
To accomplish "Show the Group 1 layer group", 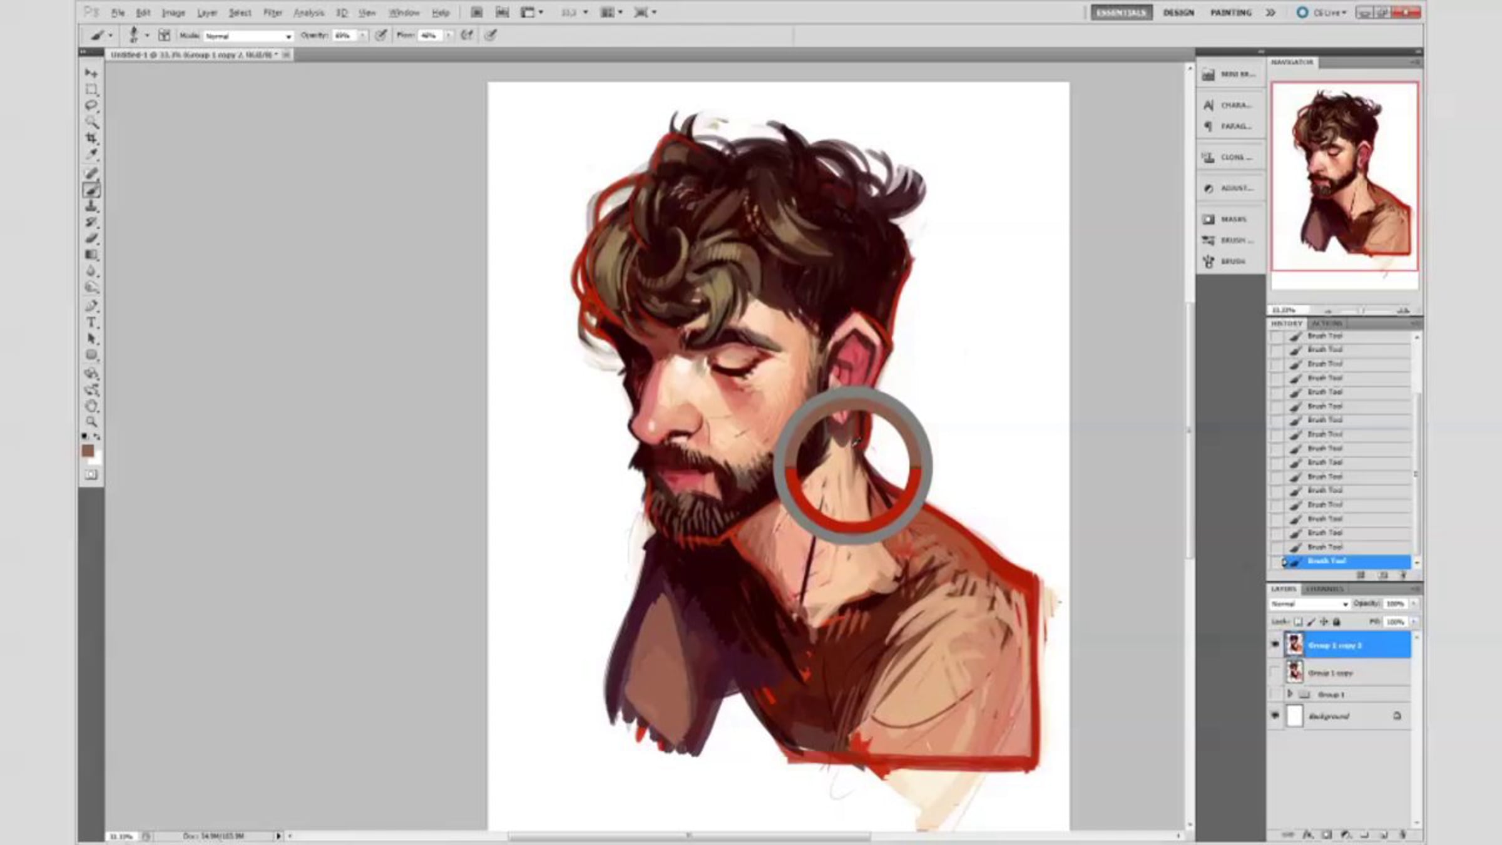I will [x=1275, y=694].
